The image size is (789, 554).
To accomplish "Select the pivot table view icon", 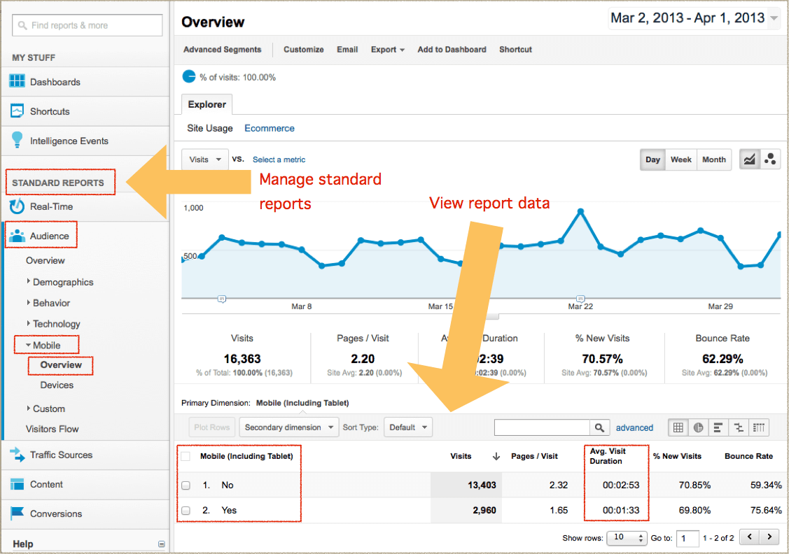I will point(759,428).
